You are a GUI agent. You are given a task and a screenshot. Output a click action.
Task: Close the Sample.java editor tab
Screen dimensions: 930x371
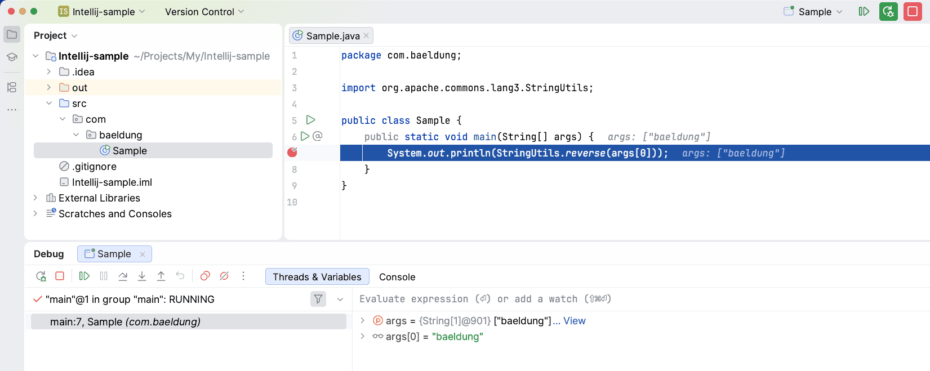pyautogui.click(x=366, y=35)
